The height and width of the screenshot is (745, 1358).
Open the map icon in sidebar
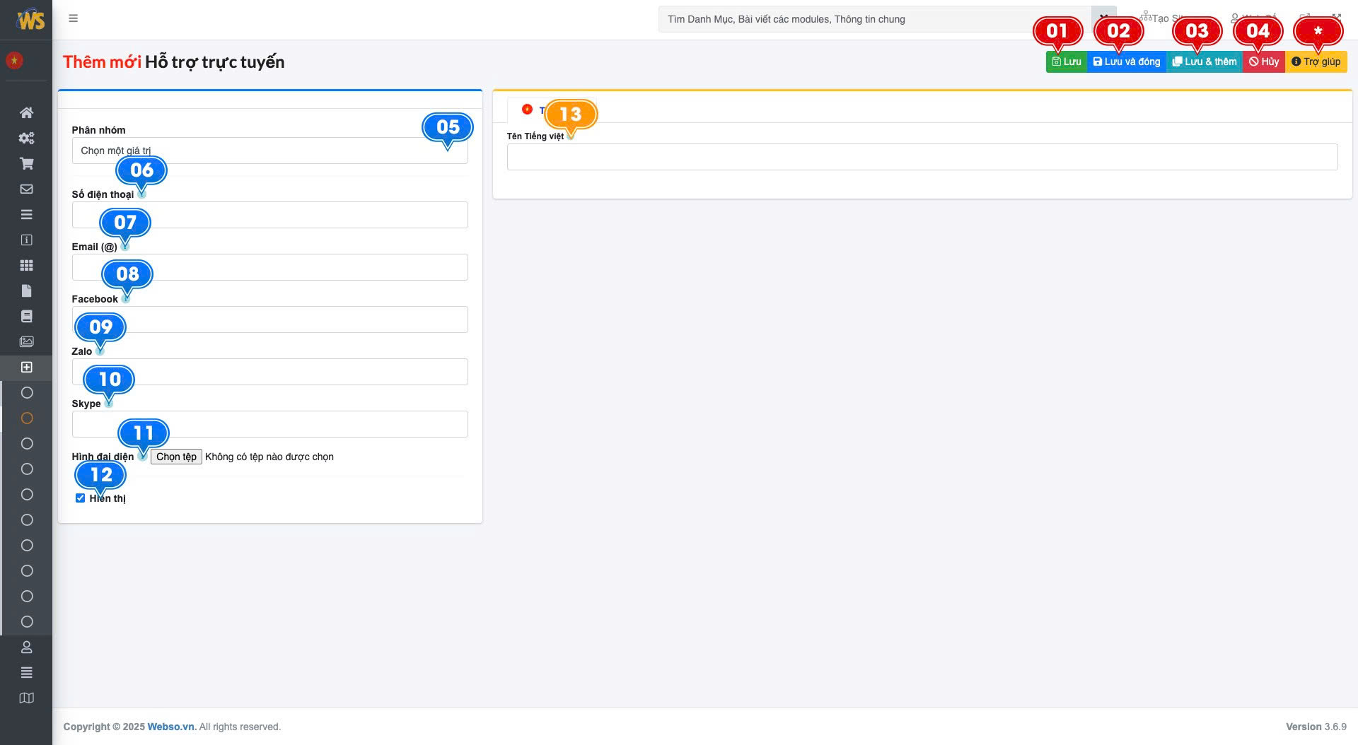(26, 698)
